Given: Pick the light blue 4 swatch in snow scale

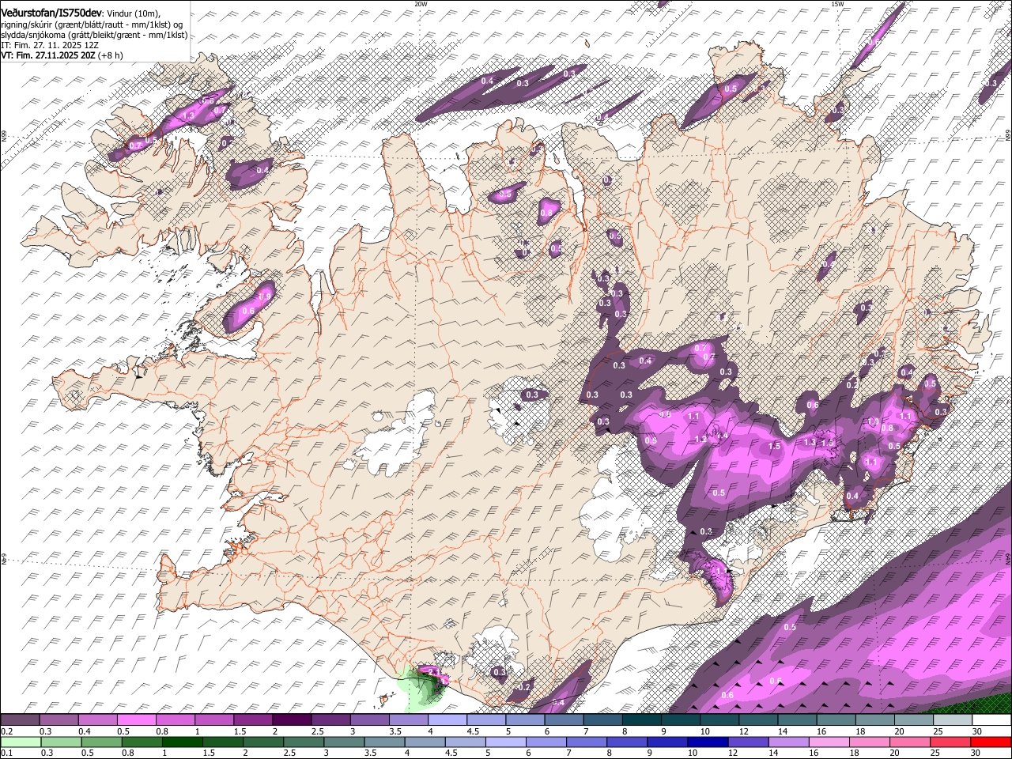Looking at the screenshot, I should 447,720.
